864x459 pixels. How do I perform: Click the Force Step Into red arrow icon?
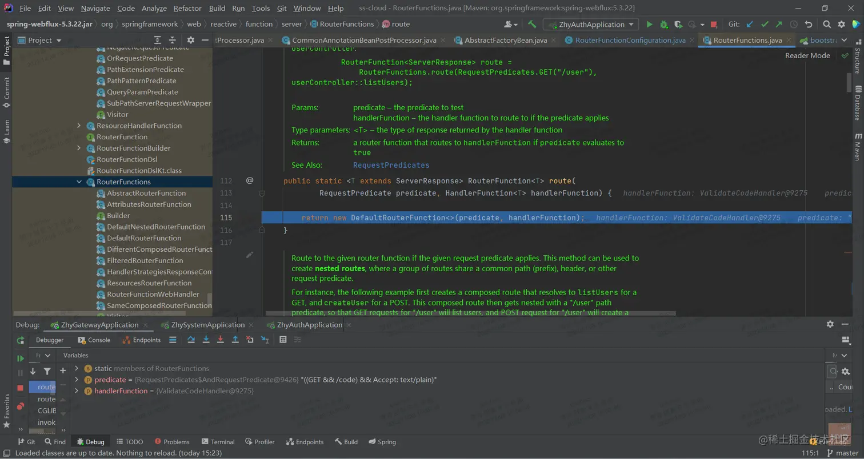(x=221, y=340)
